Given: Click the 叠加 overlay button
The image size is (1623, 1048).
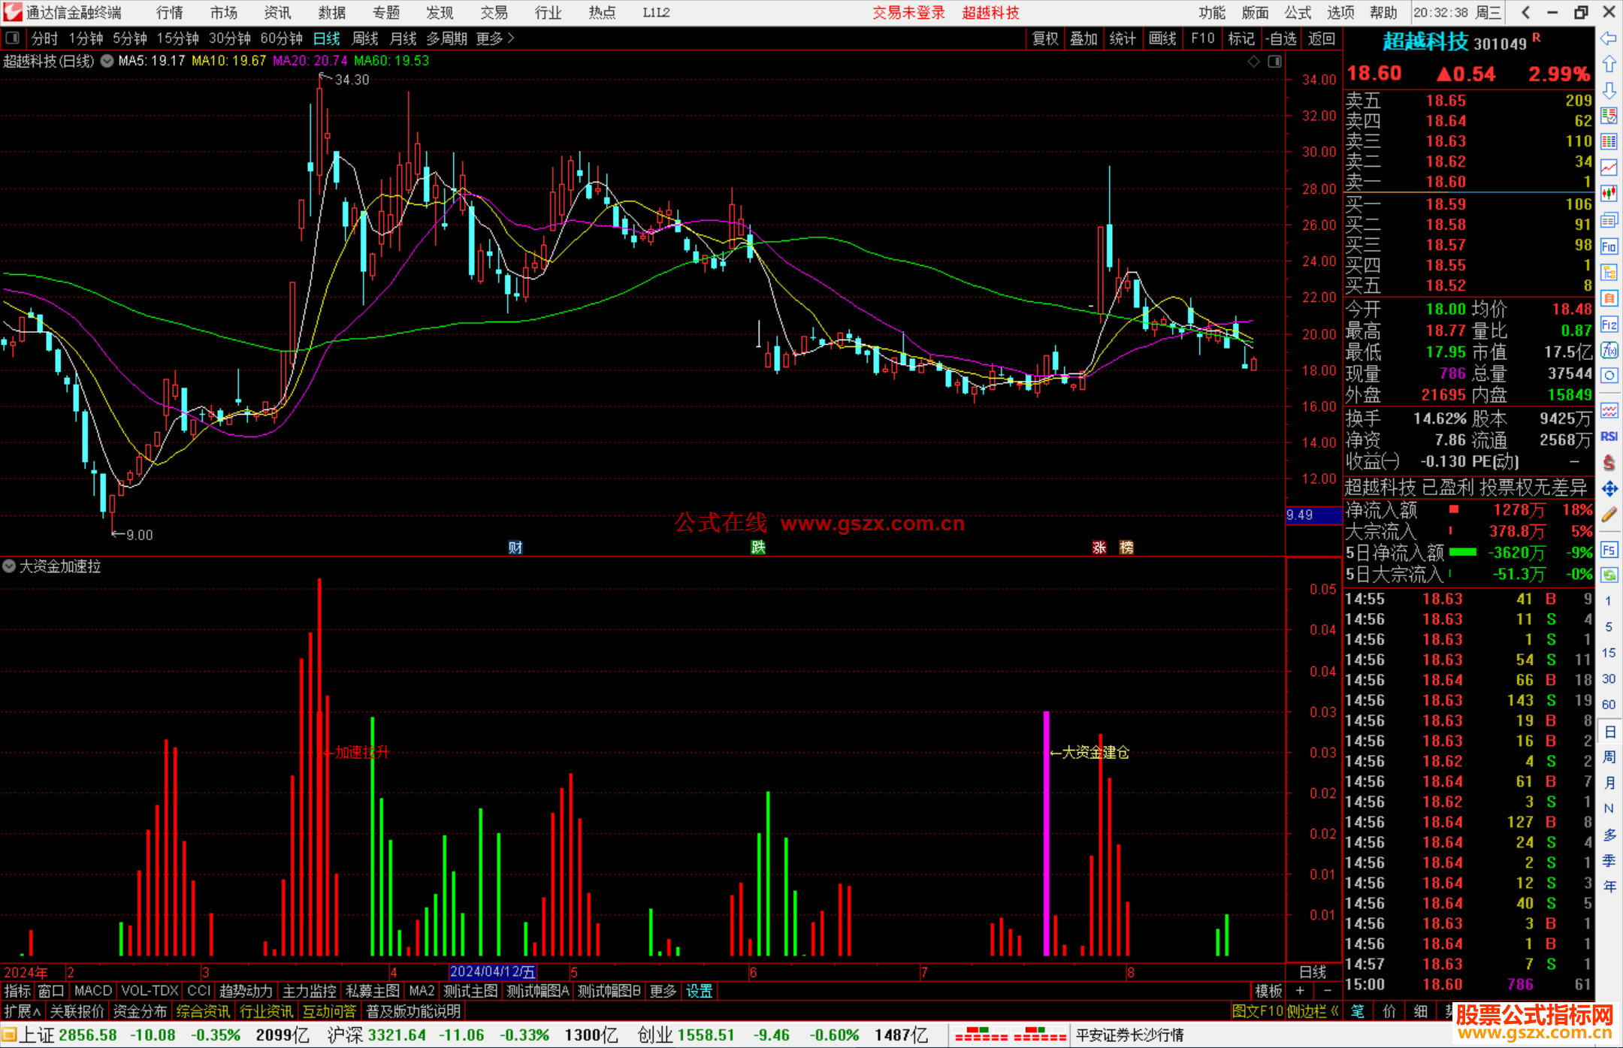Looking at the screenshot, I should [x=1083, y=38].
